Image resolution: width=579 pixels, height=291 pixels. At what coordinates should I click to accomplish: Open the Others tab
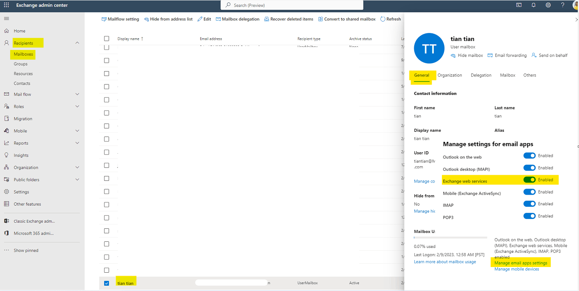[x=530, y=75]
